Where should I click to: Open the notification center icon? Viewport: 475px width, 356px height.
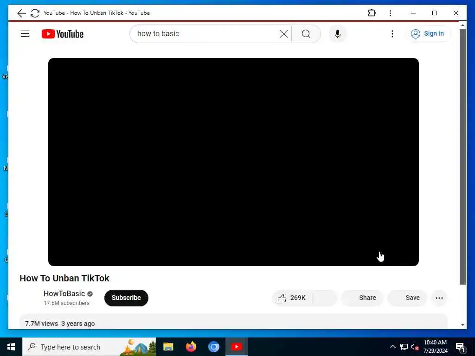click(460, 347)
